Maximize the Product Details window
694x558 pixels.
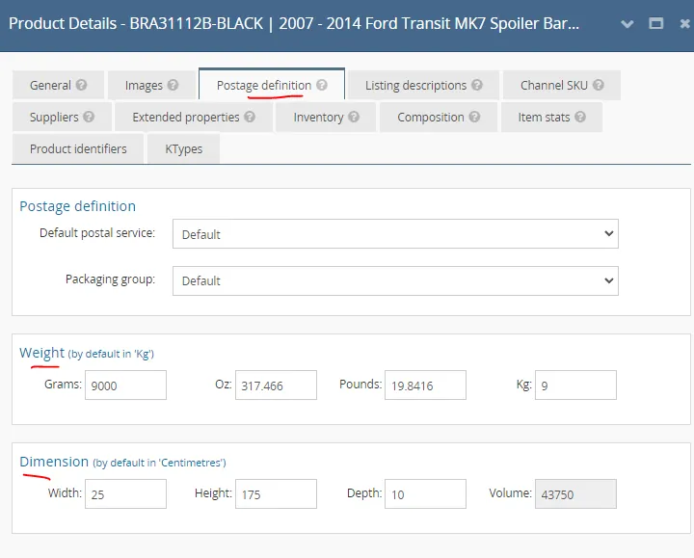[656, 23]
